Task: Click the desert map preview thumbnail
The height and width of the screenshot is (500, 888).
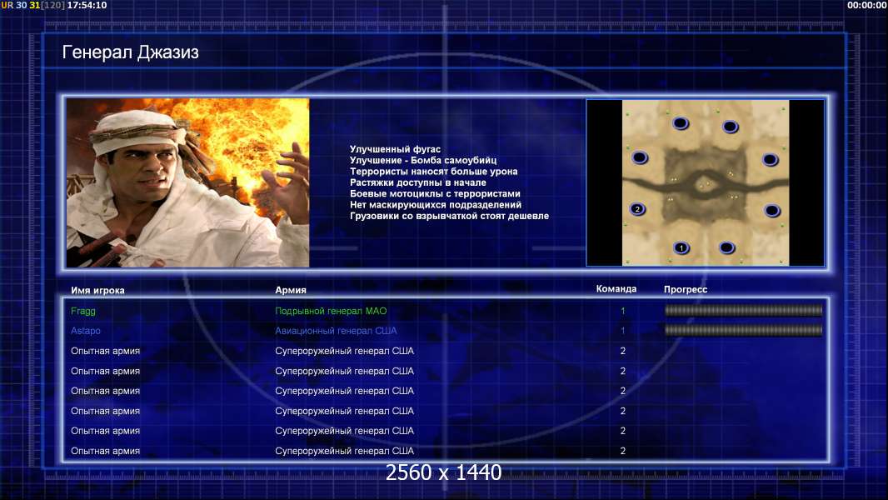Action: click(705, 182)
